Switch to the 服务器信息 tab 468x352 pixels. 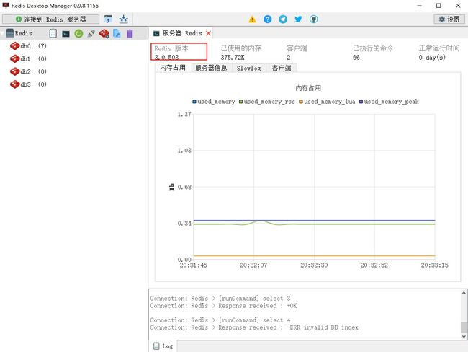pos(211,68)
